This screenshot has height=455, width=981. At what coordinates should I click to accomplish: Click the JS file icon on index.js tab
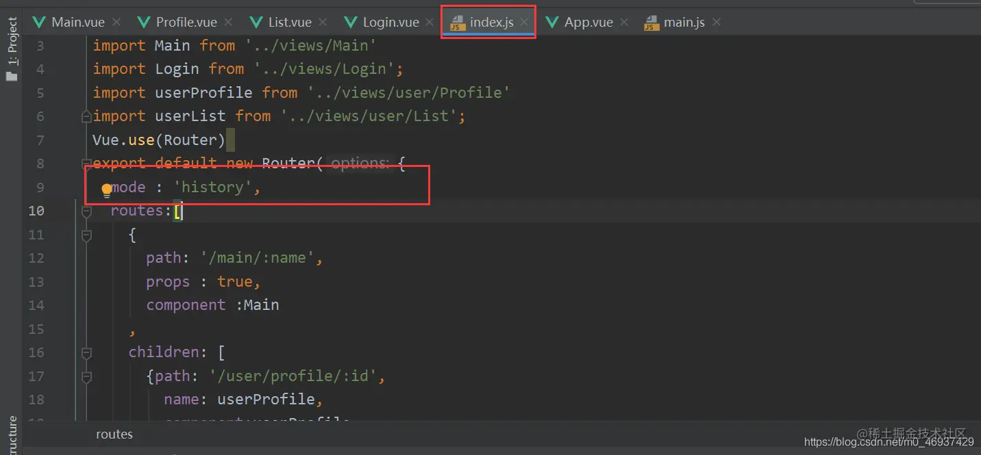point(457,23)
